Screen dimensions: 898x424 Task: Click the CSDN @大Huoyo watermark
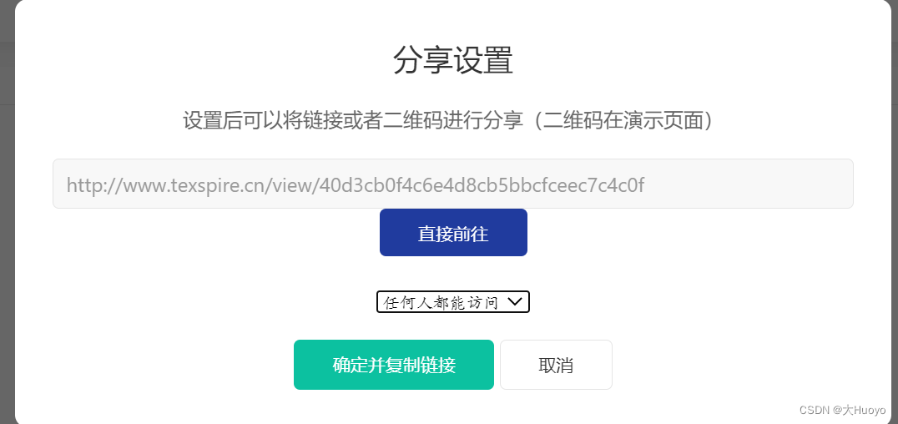[x=842, y=410]
